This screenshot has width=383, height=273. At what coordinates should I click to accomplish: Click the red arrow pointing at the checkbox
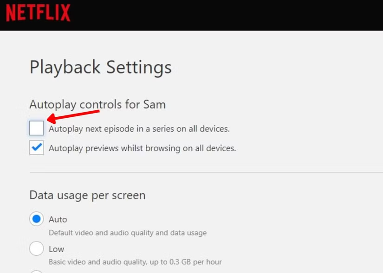click(x=74, y=115)
